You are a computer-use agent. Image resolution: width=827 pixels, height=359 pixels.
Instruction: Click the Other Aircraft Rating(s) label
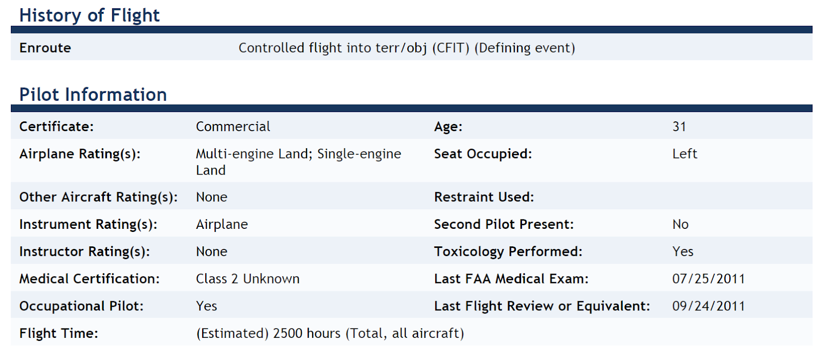pos(98,197)
